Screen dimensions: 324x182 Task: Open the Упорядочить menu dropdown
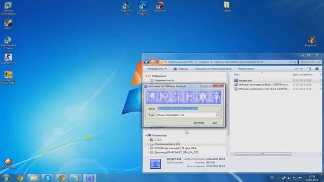156,69
